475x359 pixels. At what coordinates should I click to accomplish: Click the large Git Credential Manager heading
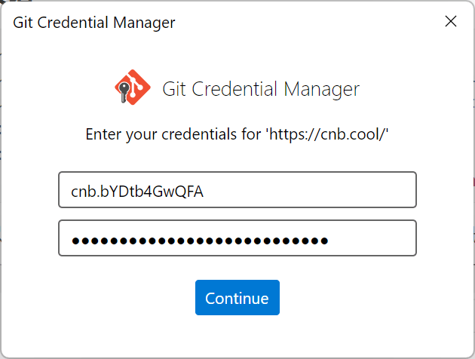(x=261, y=89)
